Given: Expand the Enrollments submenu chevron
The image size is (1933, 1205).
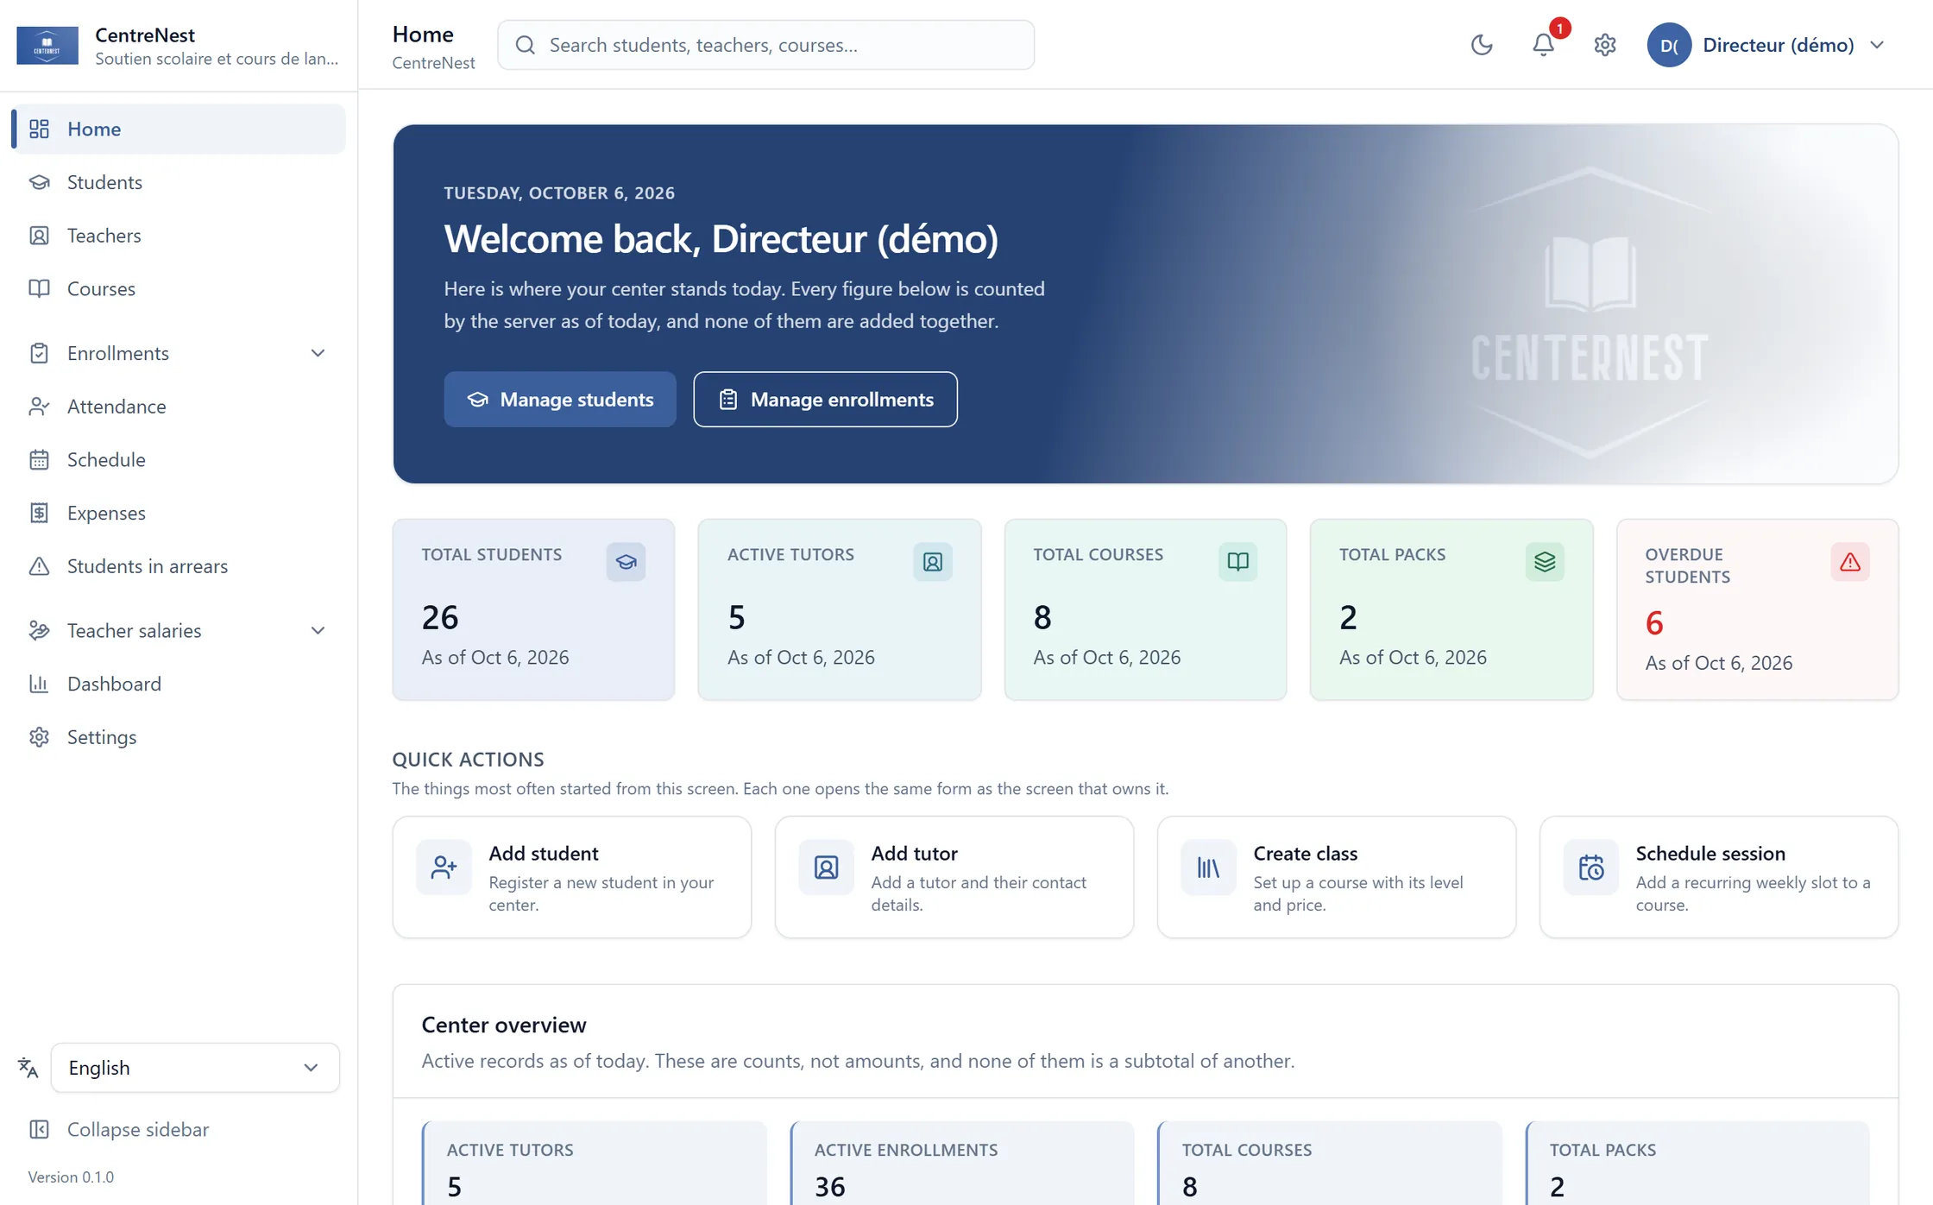Looking at the screenshot, I should click(318, 353).
